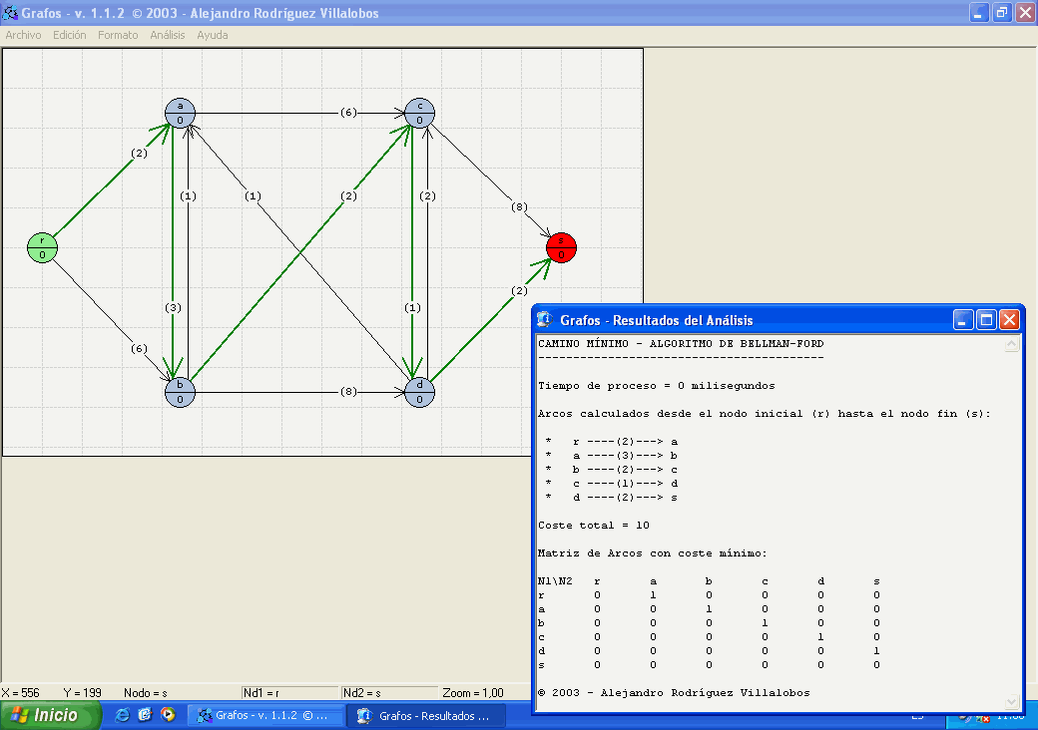Screen dimensions: 1038x730
Task: Open the Edición menu
Action: coord(70,35)
